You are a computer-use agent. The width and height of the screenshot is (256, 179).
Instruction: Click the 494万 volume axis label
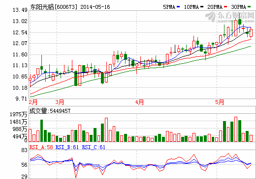coord(20,136)
